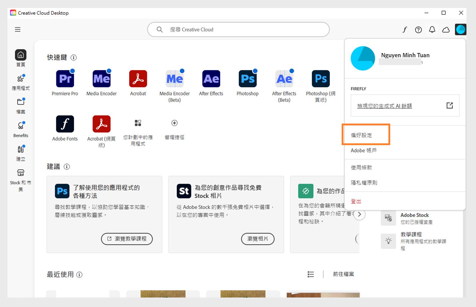
Task: Click 登出 to sign out
Action: pyautogui.click(x=356, y=201)
